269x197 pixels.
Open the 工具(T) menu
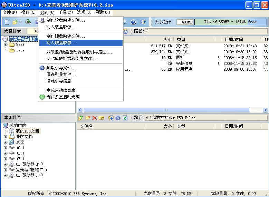[x=66, y=12]
